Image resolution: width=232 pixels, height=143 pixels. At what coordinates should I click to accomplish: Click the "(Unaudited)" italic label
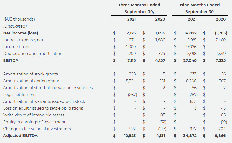pyautogui.click(x=15, y=26)
